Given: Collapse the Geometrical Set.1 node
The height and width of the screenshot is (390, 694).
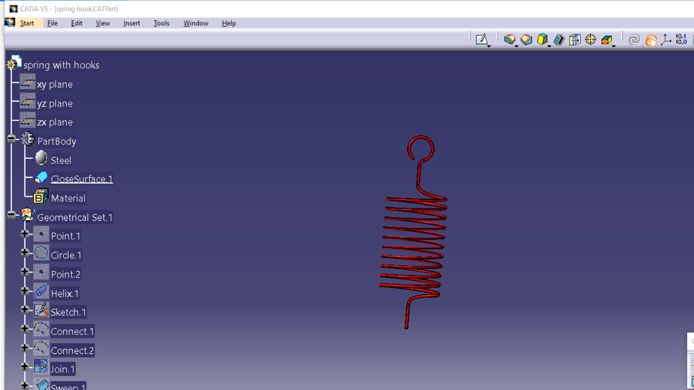Looking at the screenshot, I should click(11, 215).
